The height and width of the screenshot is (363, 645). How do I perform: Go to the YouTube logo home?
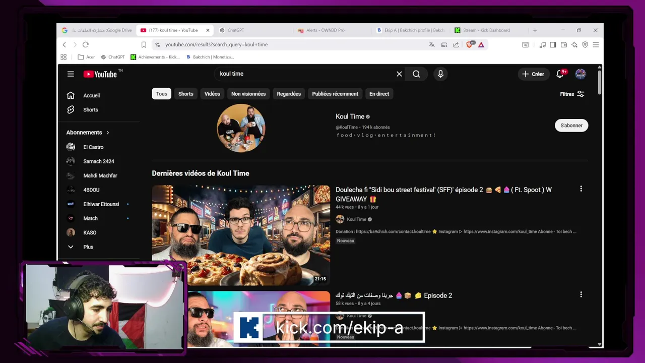coord(100,74)
